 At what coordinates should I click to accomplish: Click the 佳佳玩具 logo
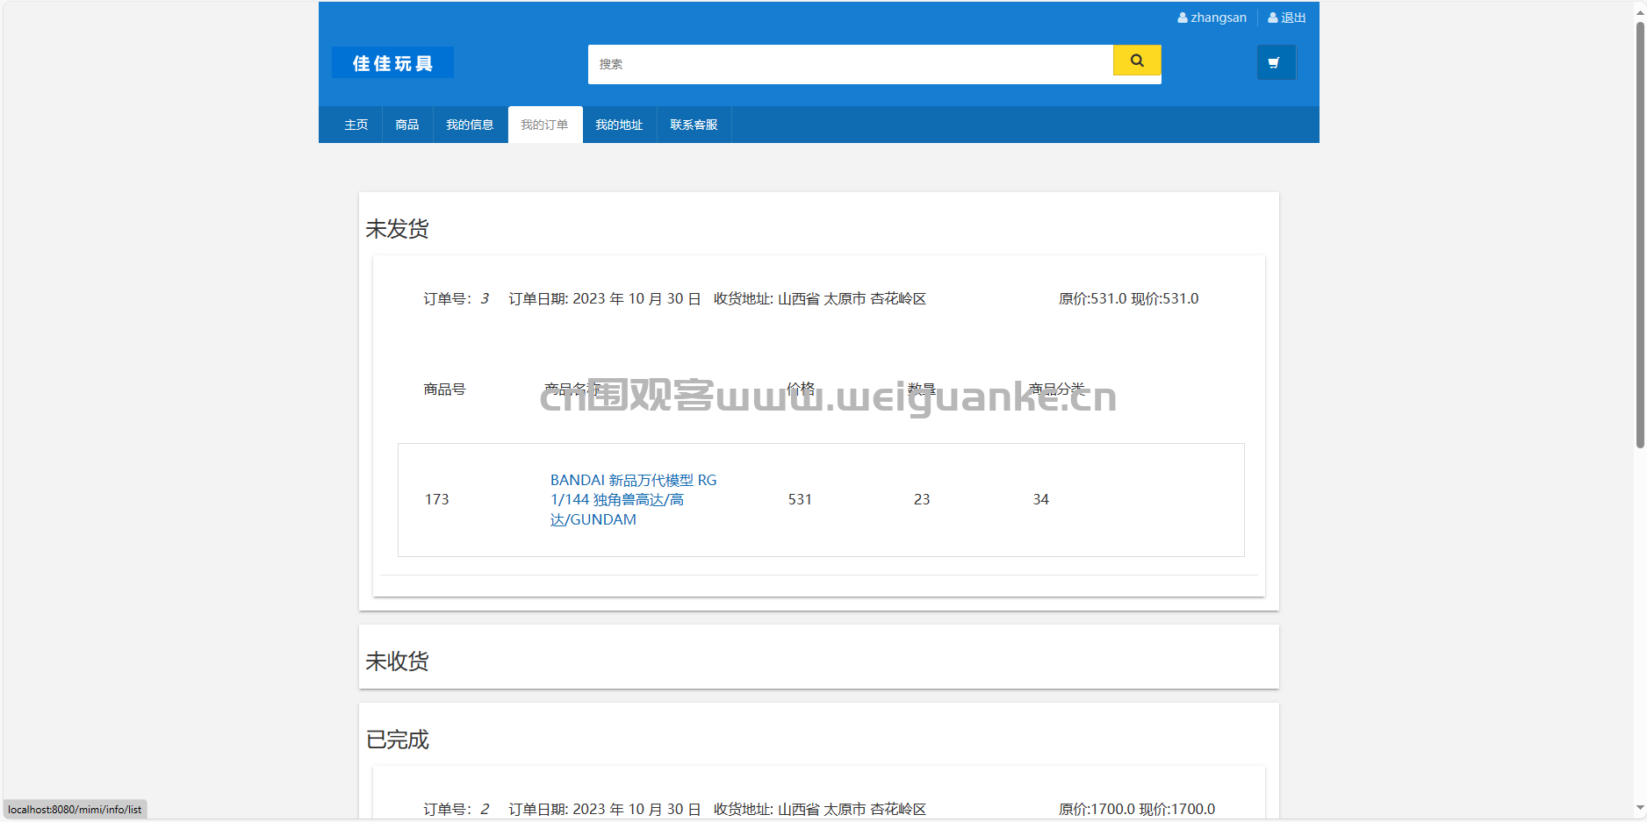coord(392,63)
